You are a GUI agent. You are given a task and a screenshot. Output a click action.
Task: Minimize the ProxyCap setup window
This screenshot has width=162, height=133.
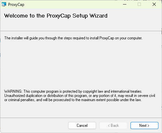125,5
